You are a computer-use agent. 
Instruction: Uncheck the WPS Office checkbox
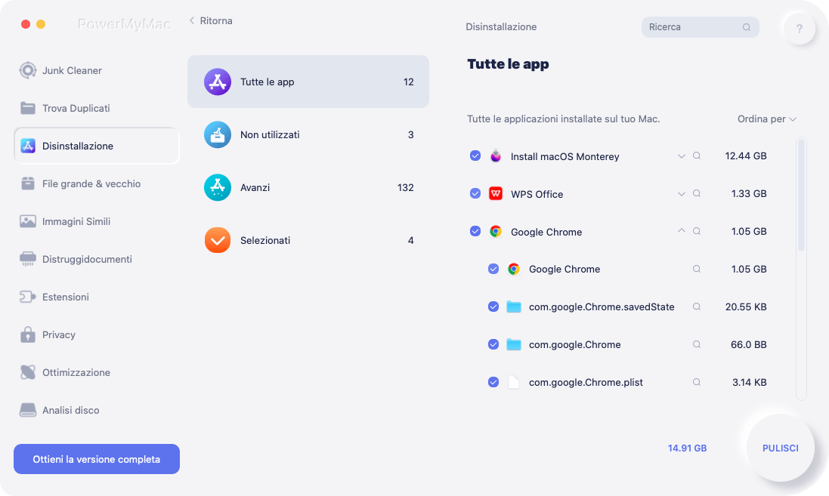[475, 194]
